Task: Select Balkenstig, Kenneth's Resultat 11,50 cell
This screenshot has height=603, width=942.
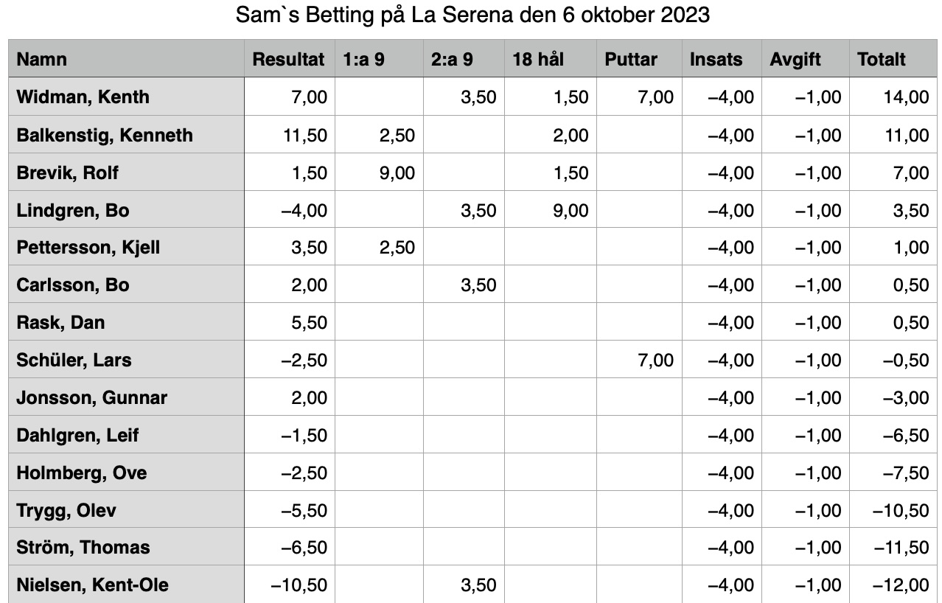Action: click(289, 134)
